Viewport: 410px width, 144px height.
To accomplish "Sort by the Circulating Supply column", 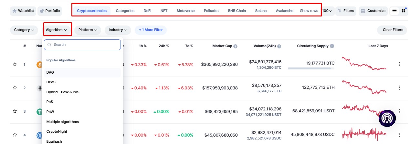I will (313, 46).
